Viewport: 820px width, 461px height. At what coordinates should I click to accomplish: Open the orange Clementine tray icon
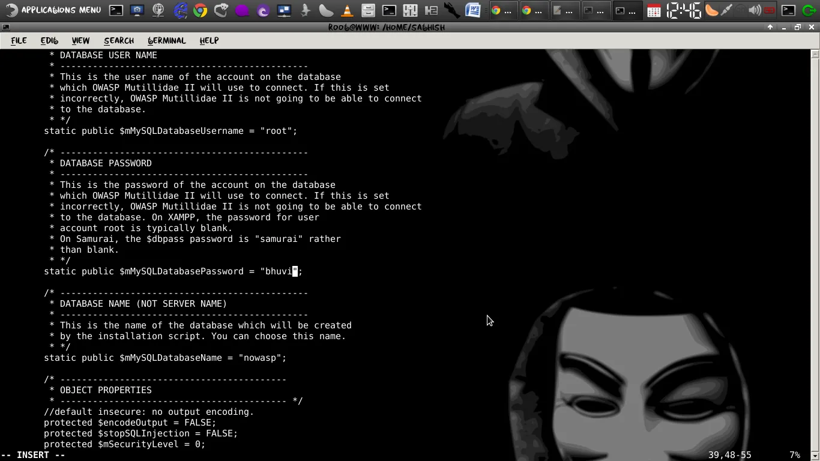pyautogui.click(x=711, y=10)
